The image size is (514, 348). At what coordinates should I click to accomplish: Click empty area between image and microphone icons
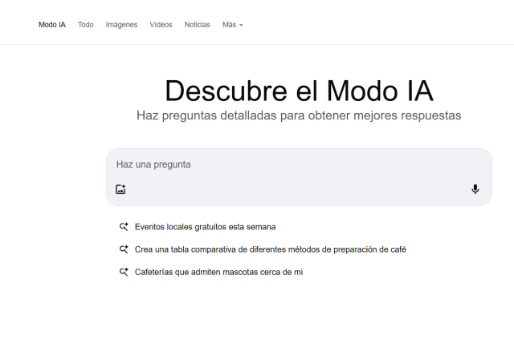click(297, 189)
